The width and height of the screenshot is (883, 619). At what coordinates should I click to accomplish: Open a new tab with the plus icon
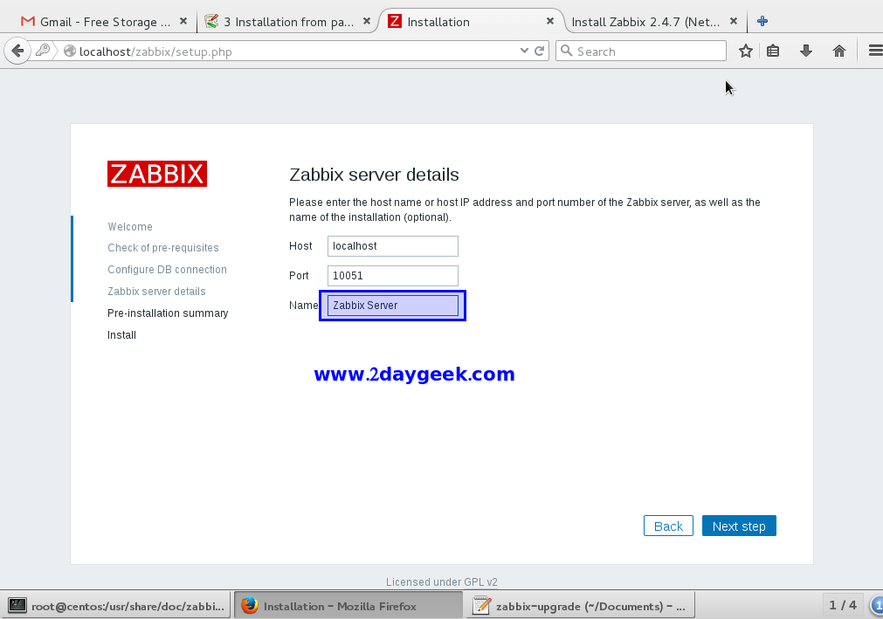762,21
